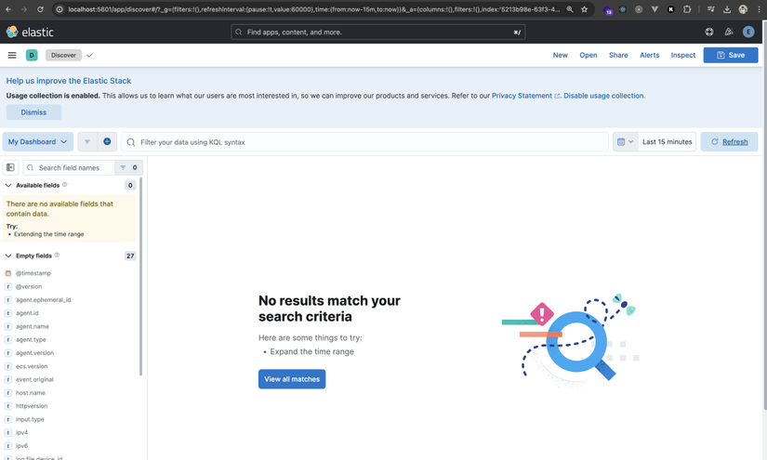Click the browser zoom magnifier icon
This screenshot has width=767, height=460.
click(x=570, y=9)
